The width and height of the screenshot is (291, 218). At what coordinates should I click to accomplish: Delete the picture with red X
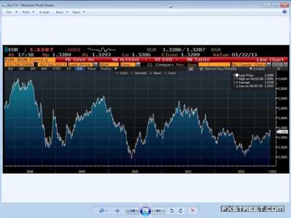(193, 211)
